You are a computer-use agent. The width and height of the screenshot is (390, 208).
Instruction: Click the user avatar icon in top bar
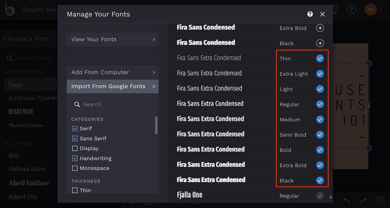(x=371, y=9)
